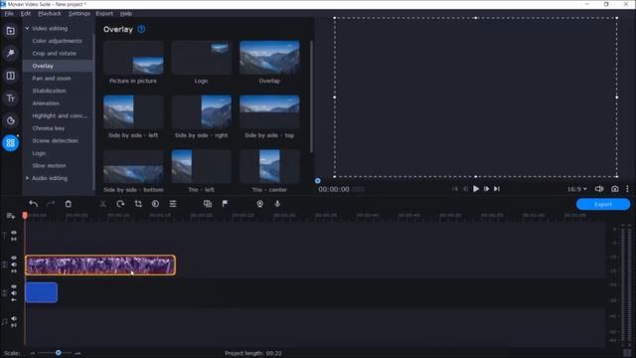Select Color adjustments in tool list
This screenshot has width=636, height=358.
click(x=58, y=41)
